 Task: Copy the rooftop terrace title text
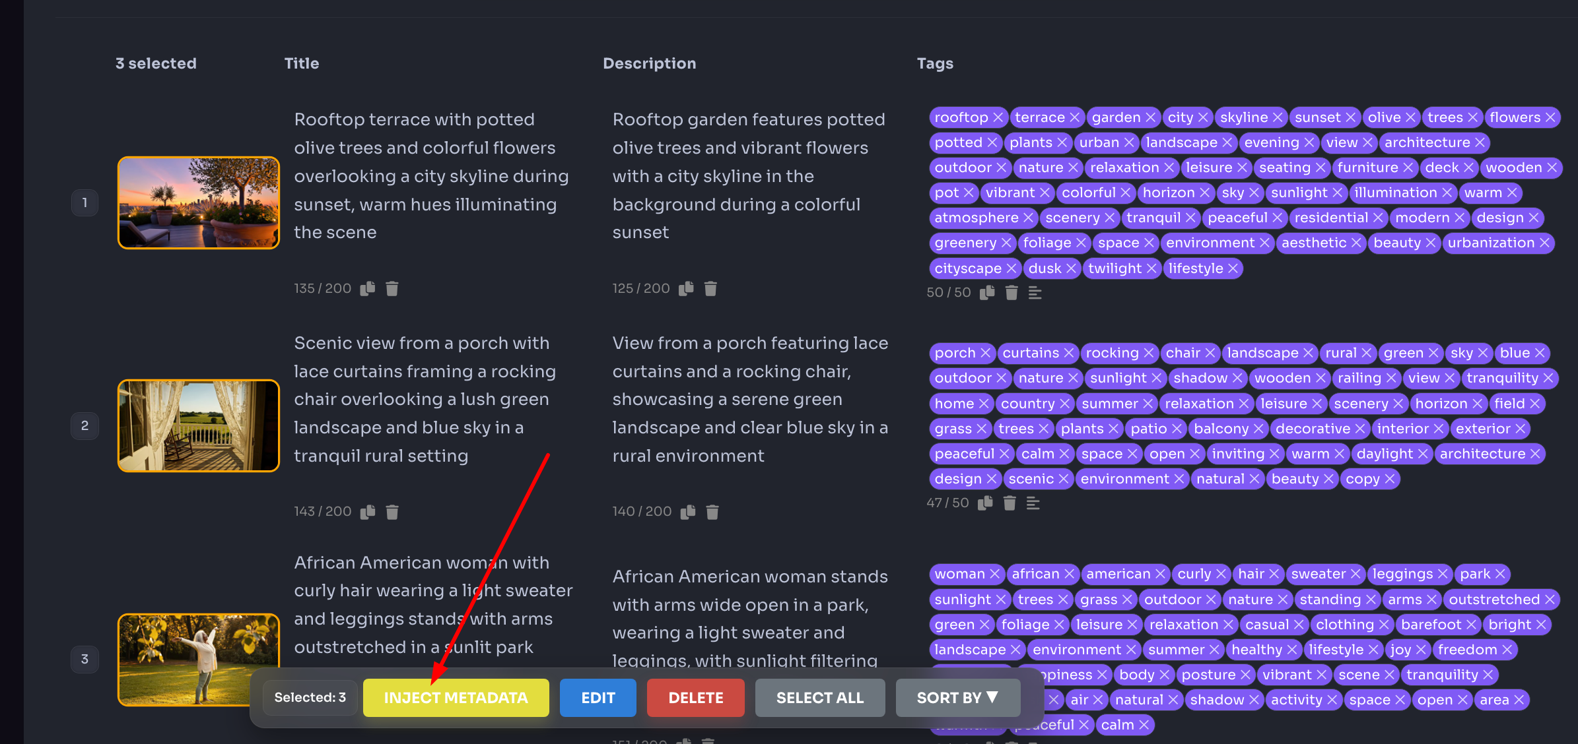click(x=368, y=288)
